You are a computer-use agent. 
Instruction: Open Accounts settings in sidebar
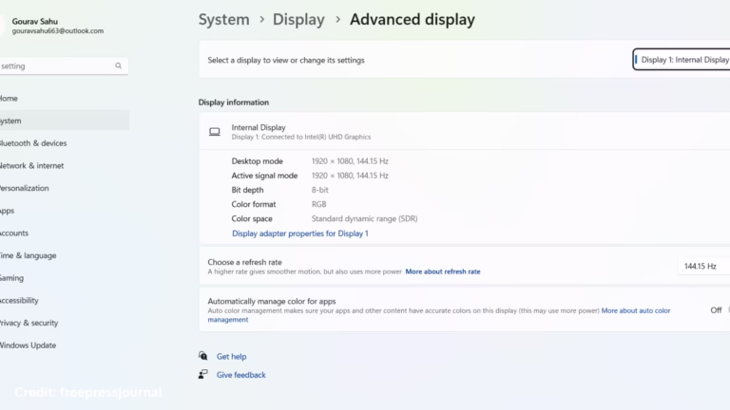coord(65,233)
